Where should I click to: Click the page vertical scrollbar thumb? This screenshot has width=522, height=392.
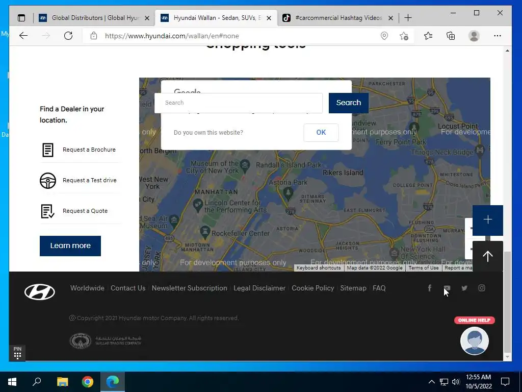[507, 302]
